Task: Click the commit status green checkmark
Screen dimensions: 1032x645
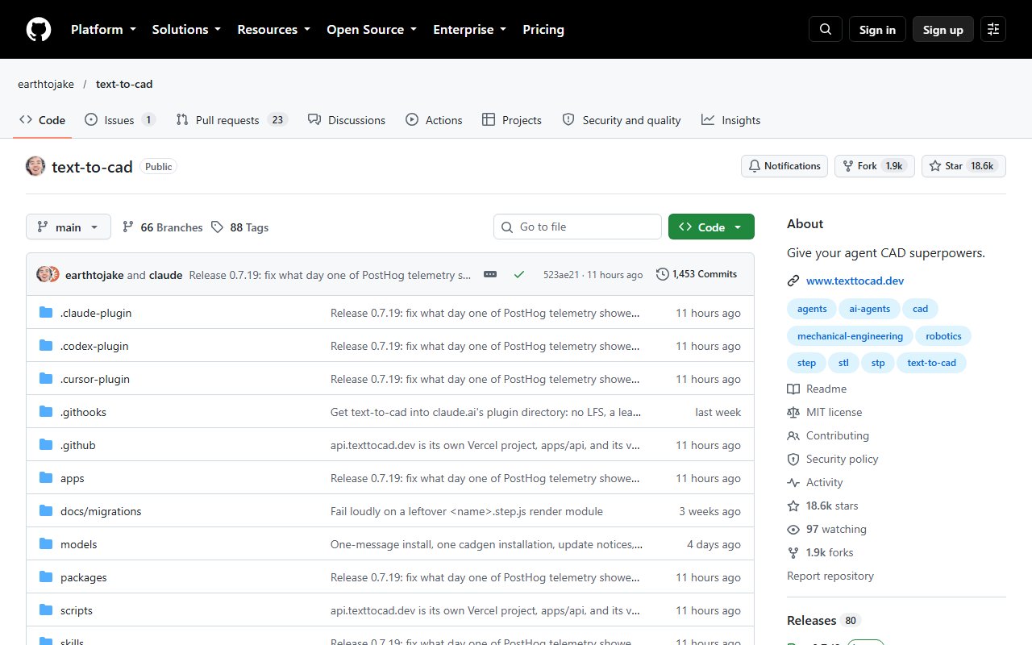Action: click(519, 274)
